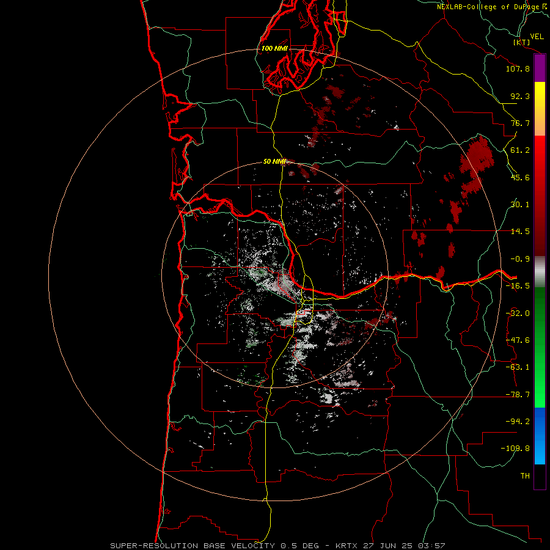Select the -94.2 legend value

pos(518,422)
